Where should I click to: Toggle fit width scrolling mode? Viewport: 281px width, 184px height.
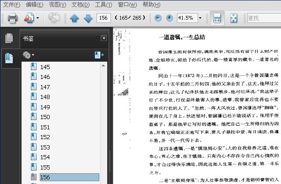217,18
